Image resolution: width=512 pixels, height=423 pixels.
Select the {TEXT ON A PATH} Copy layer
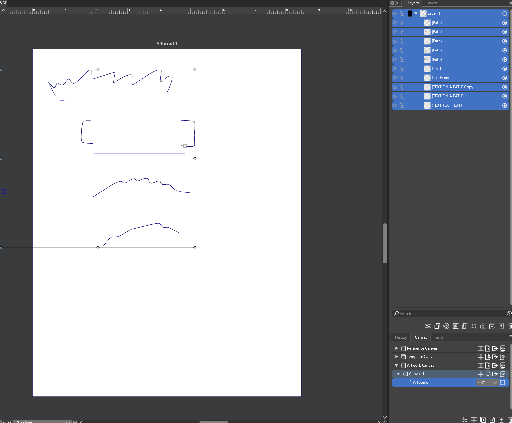point(452,87)
